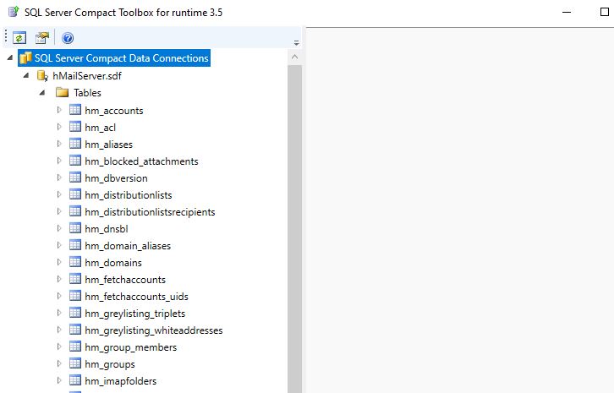Expand the hm_dnsbl table node

59,228
